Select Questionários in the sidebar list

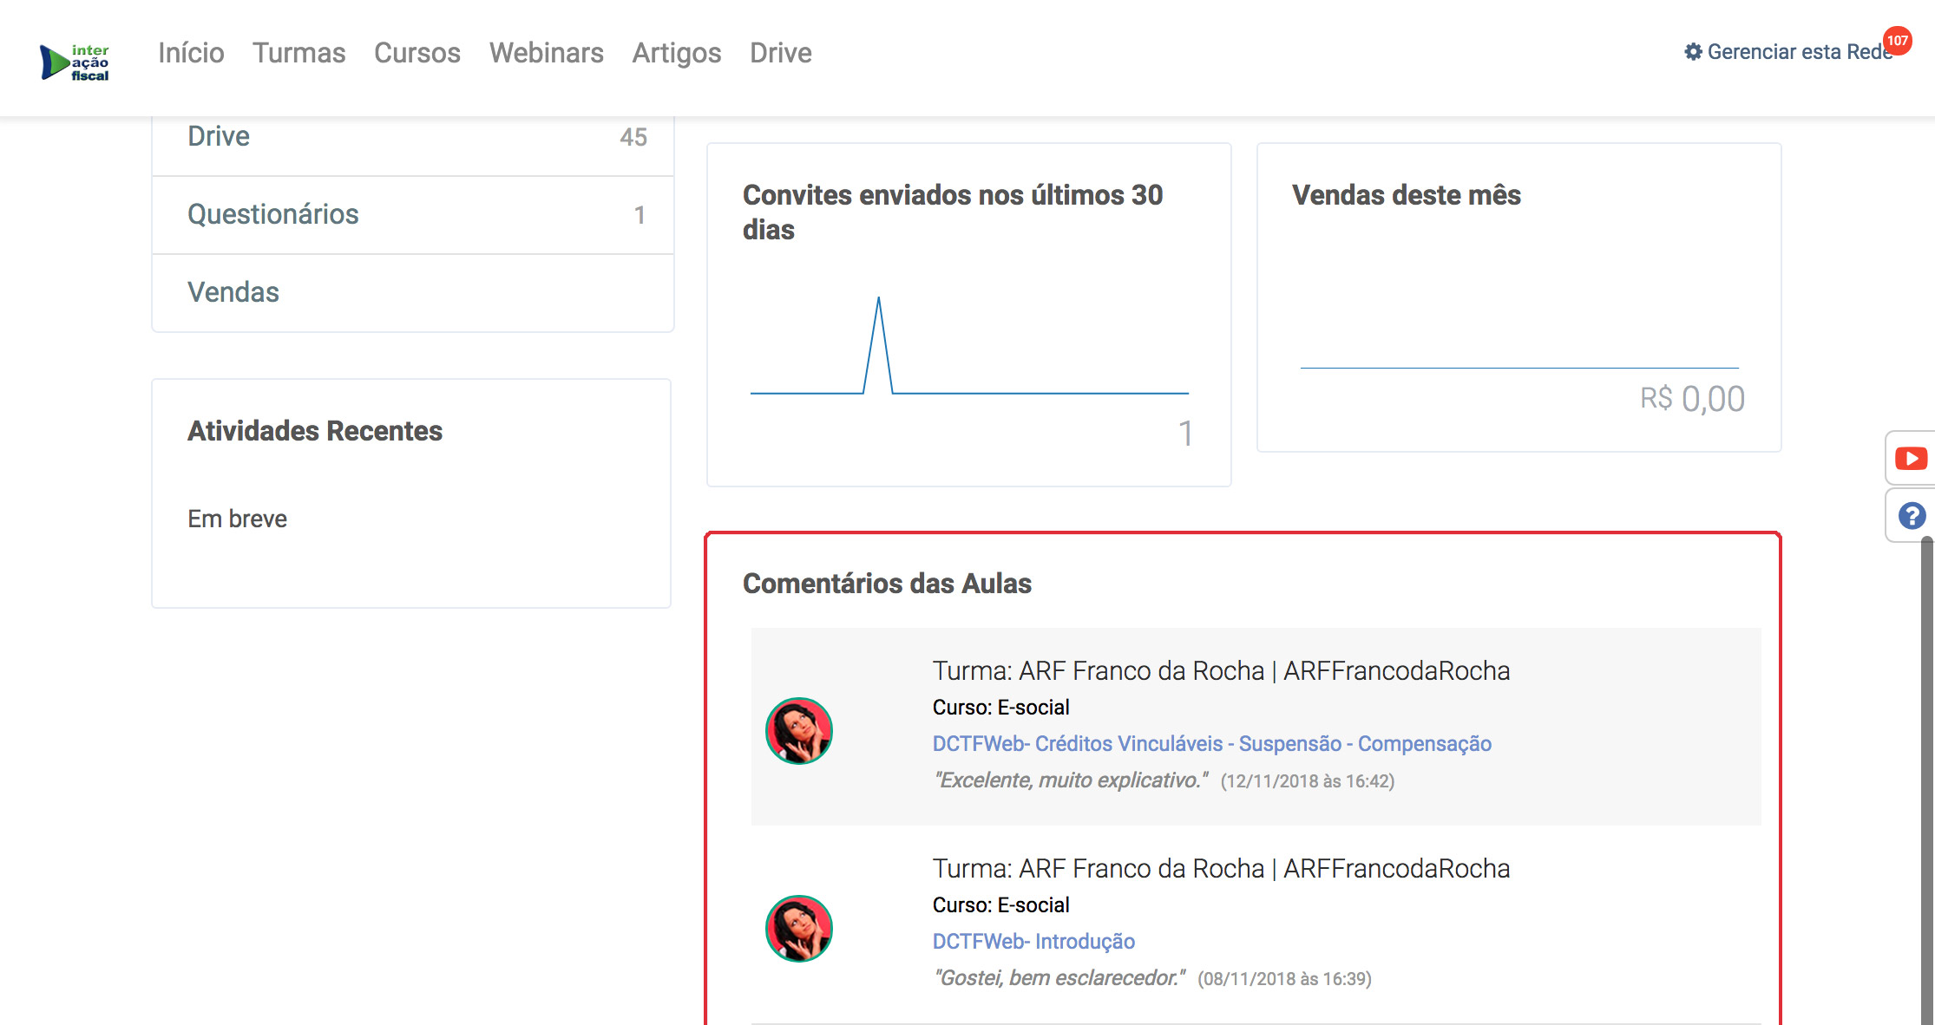pyautogui.click(x=272, y=214)
